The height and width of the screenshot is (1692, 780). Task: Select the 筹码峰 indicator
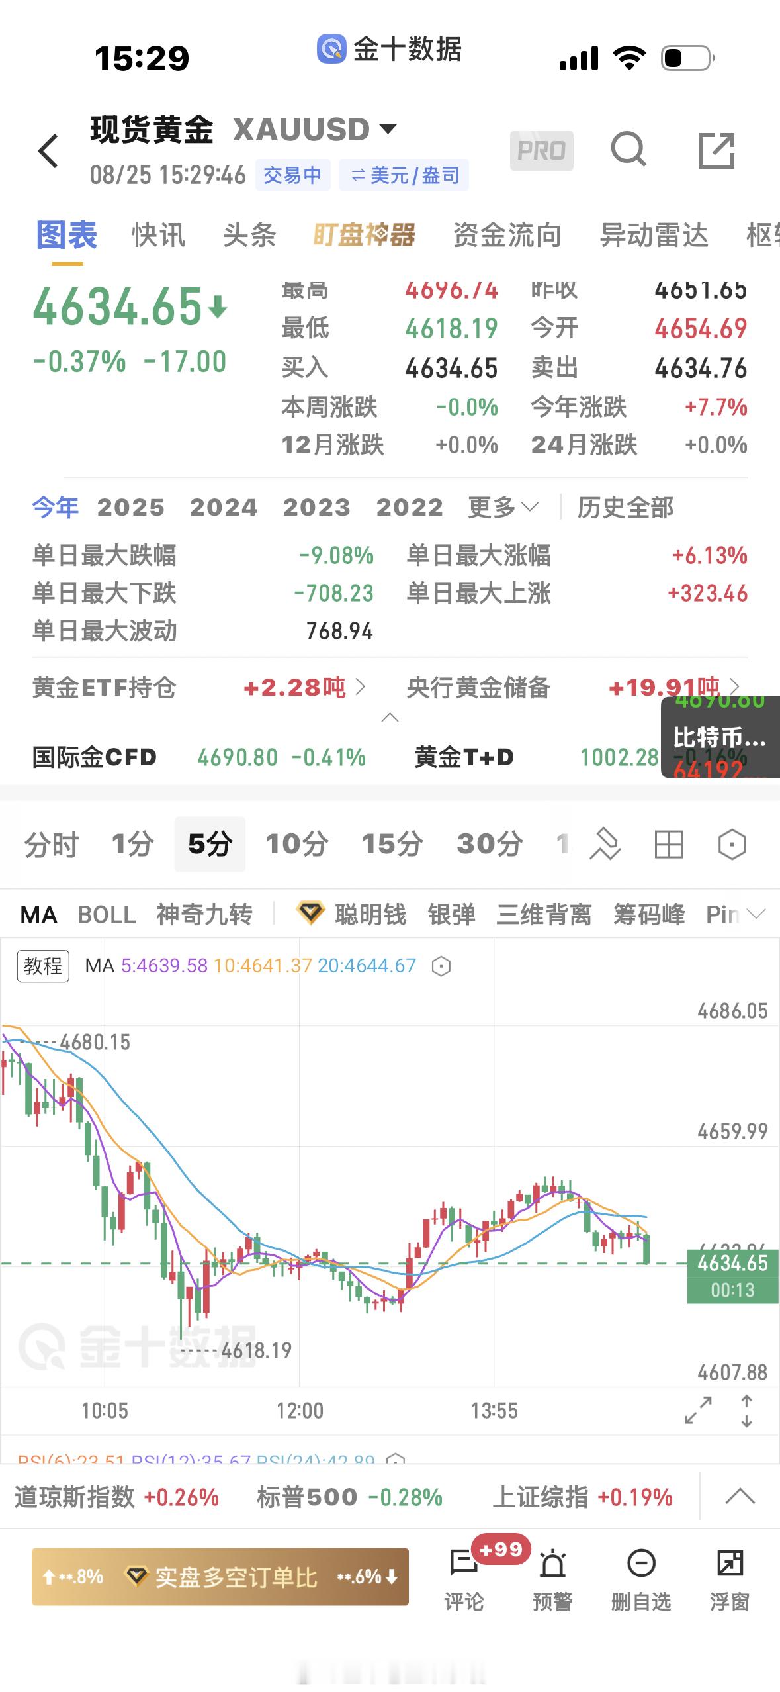pos(648,914)
